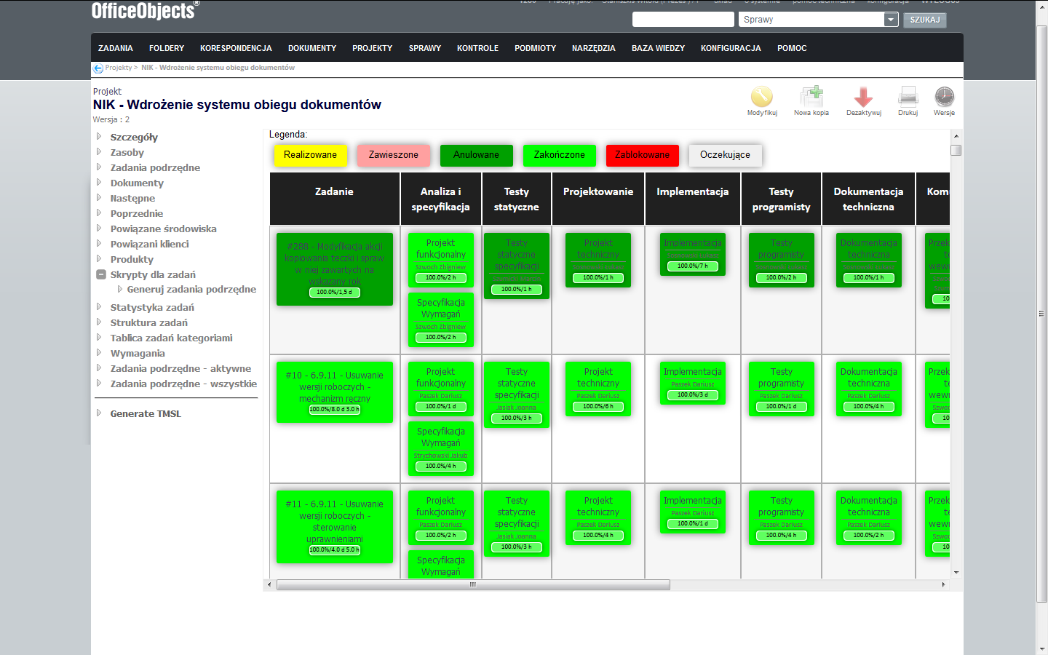This screenshot has height=655, width=1048.
Task: Click the SZUKAJ search button
Action: point(924,20)
